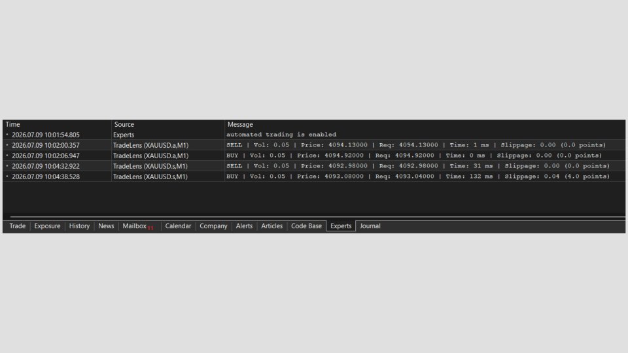
Task: Select the Experts tab
Action: coord(341,226)
